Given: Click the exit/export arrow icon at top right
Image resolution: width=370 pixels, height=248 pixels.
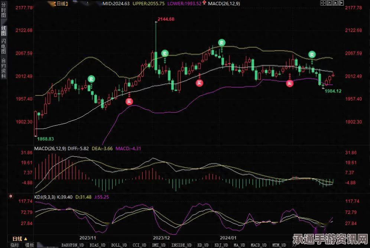Looking at the screenshot, I should [341, 3].
